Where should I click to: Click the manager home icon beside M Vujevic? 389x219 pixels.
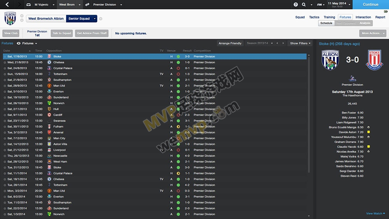click(28, 4)
